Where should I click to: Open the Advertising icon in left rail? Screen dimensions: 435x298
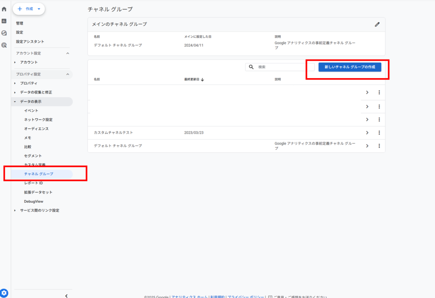click(x=4, y=45)
